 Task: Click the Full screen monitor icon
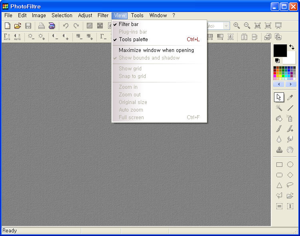point(278,26)
